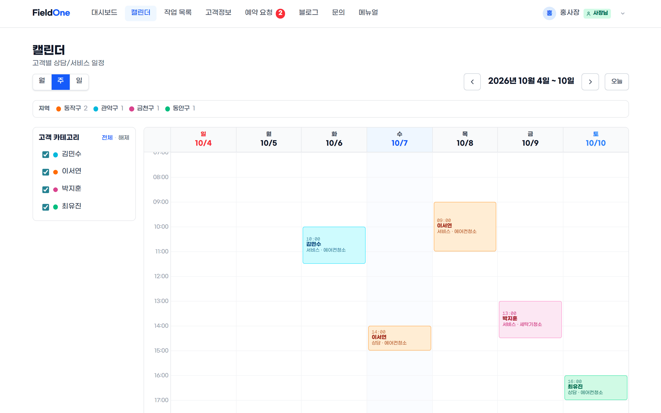The height and width of the screenshot is (413, 661).
Task: Select the 수 10/7 column header
Action: pos(399,139)
